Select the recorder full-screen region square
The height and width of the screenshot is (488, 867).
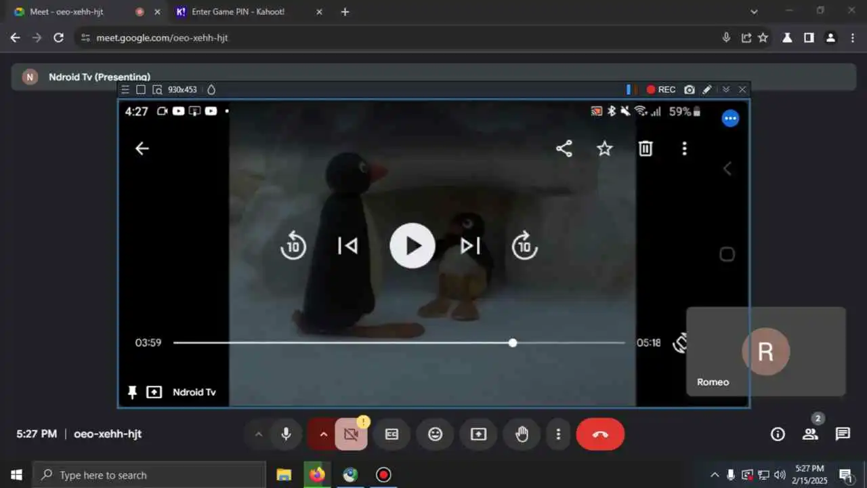tap(141, 89)
